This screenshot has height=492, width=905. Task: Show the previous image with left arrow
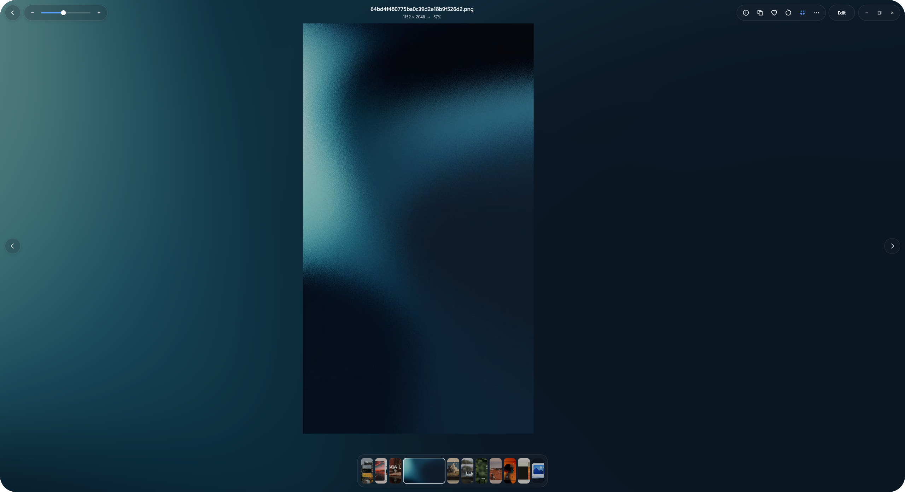coord(13,246)
